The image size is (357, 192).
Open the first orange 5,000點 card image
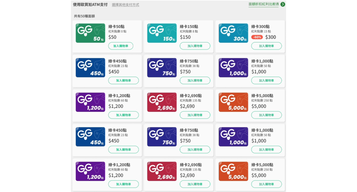click(233, 102)
